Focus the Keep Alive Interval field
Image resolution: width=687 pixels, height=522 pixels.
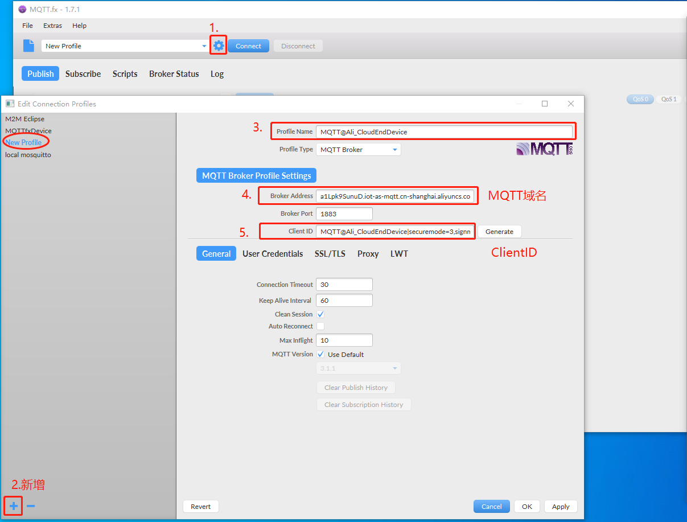click(344, 301)
